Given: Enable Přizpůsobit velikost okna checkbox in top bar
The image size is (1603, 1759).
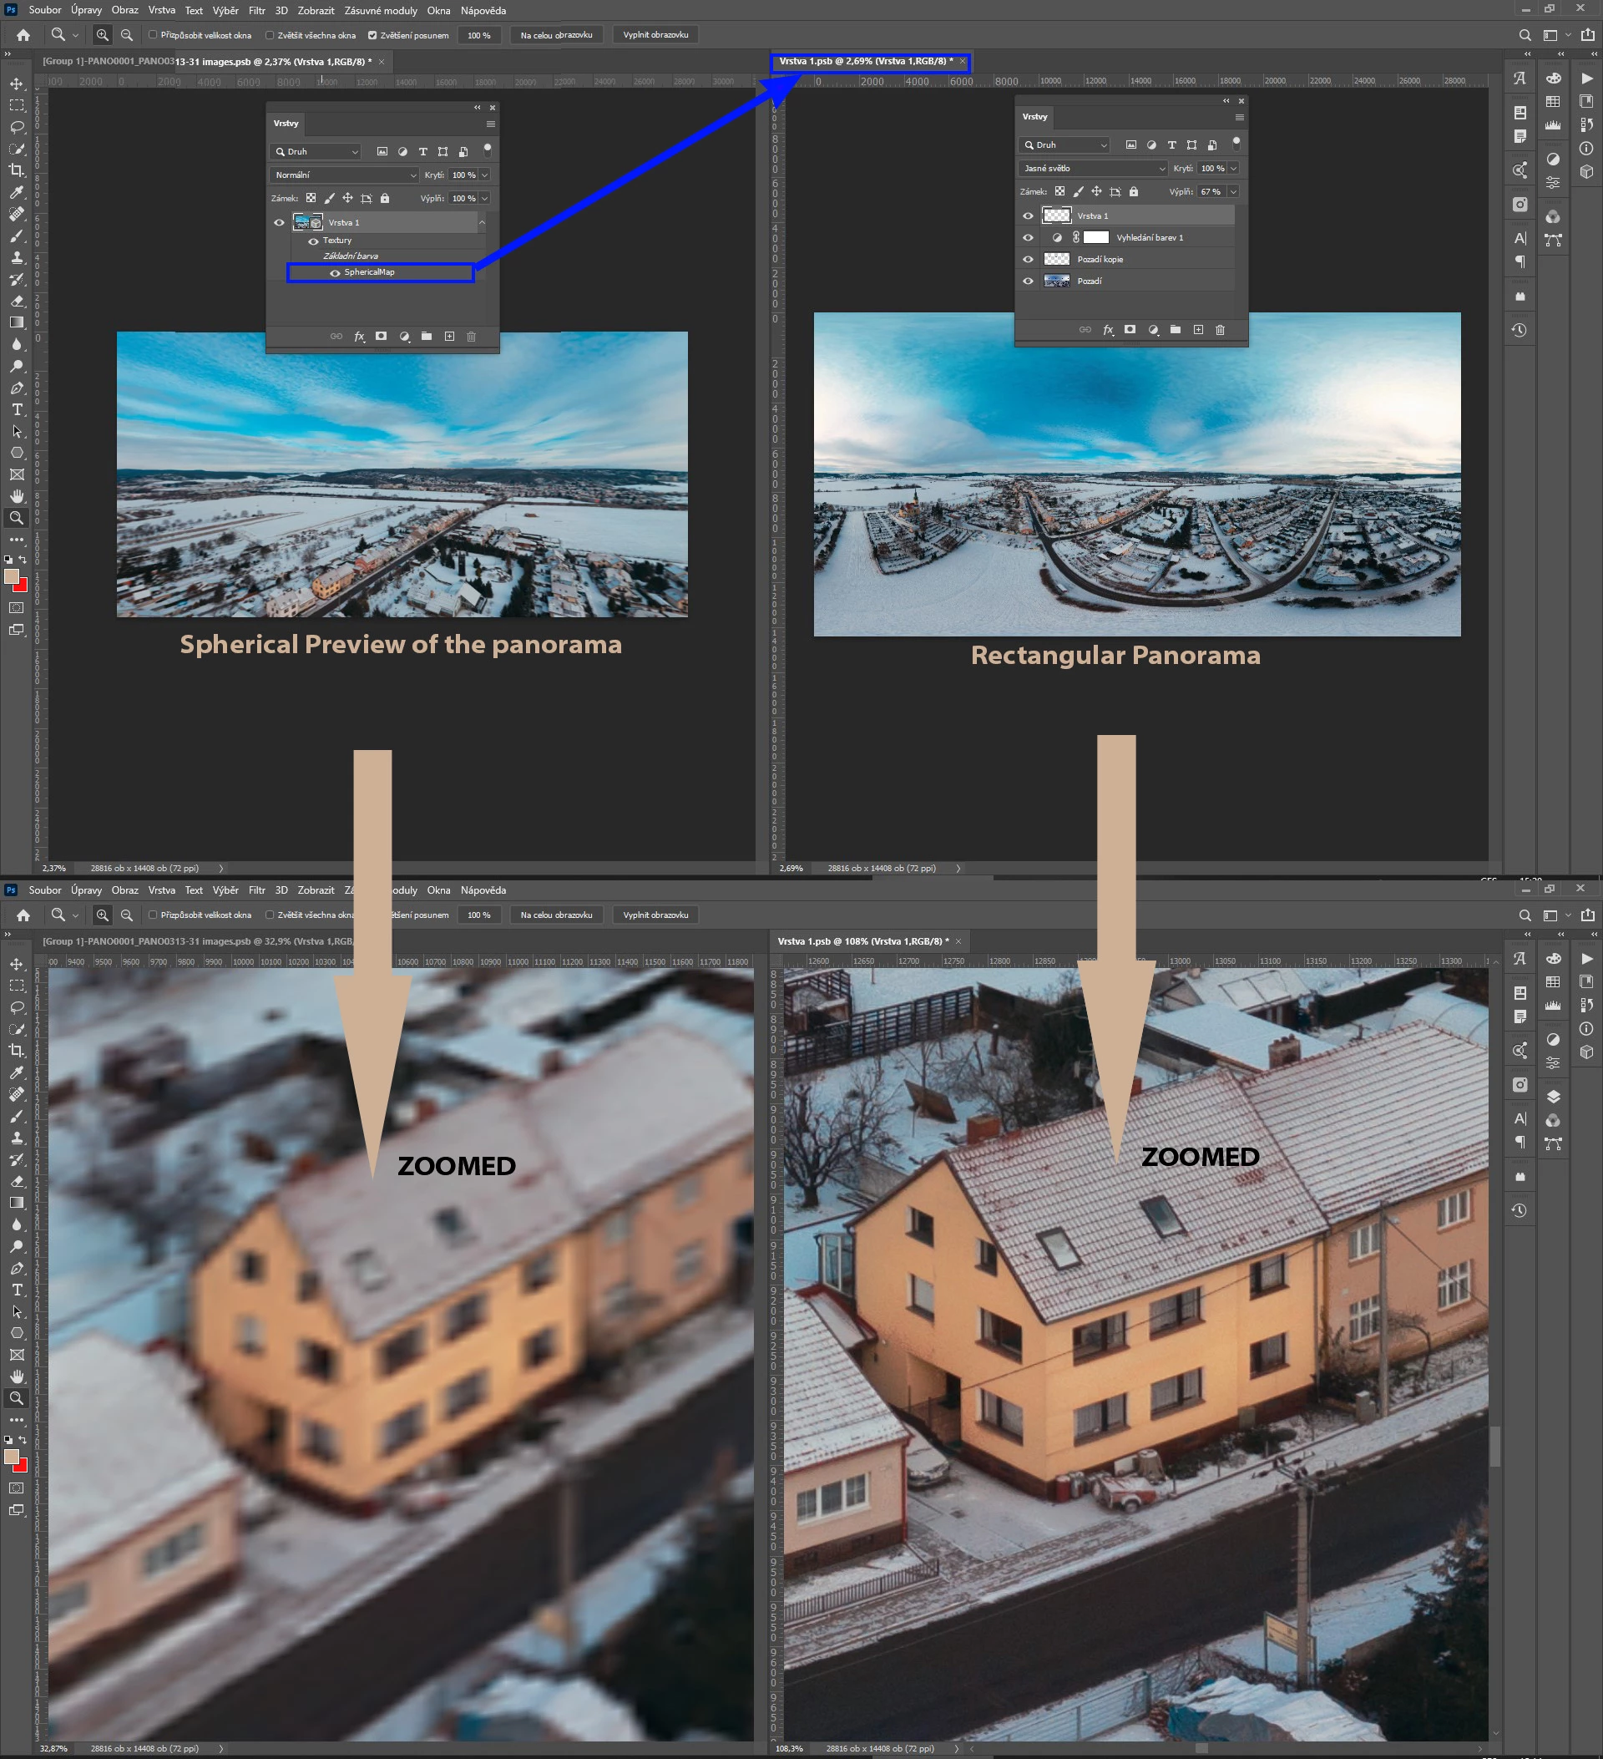Looking at the screenshot, I should (x=153, y=35).
